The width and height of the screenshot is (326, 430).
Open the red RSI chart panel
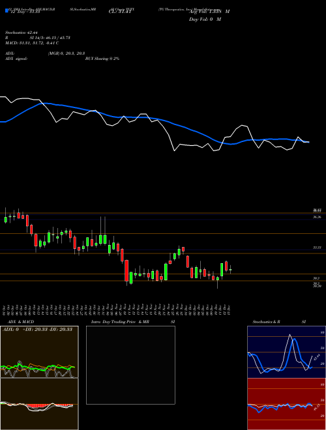pos(286,404)
